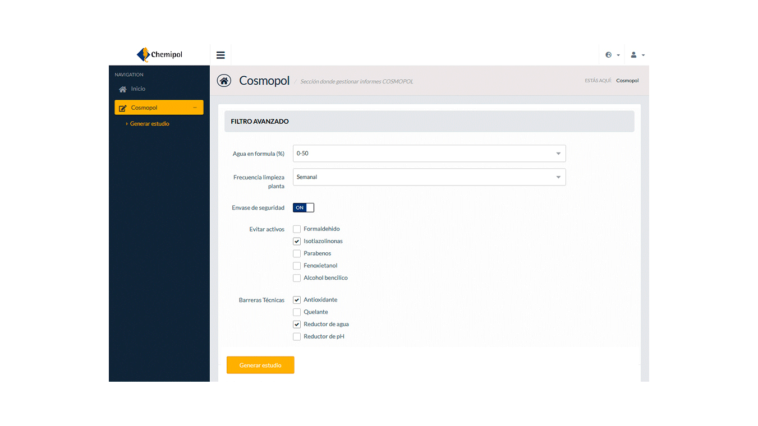
Task: Open the Agua en formula dropdown
Action: click(429, 154)
